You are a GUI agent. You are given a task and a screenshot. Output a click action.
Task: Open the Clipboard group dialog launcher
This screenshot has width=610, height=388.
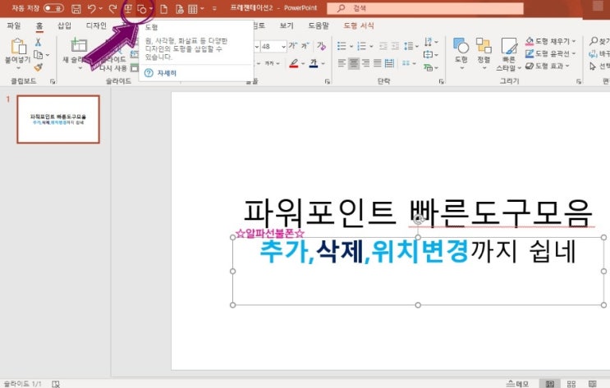click(53, 81)
